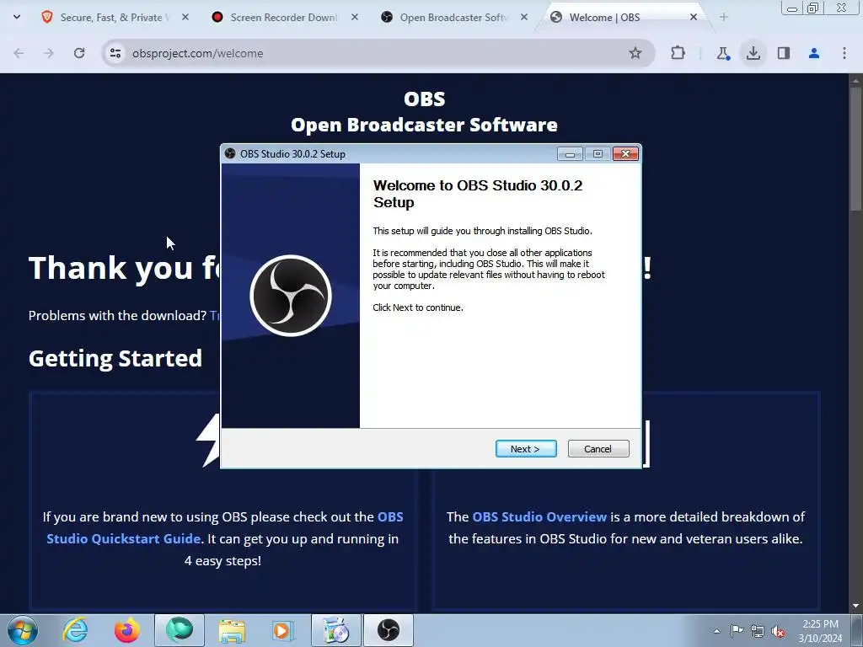Click the obsproject.com/welcome address bar
Screen dimensions: 863x647
(x=378, y=53)
